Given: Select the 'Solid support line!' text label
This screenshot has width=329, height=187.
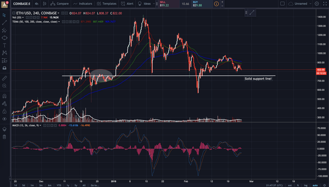Looking at the screenshot, I should point(258,79).
